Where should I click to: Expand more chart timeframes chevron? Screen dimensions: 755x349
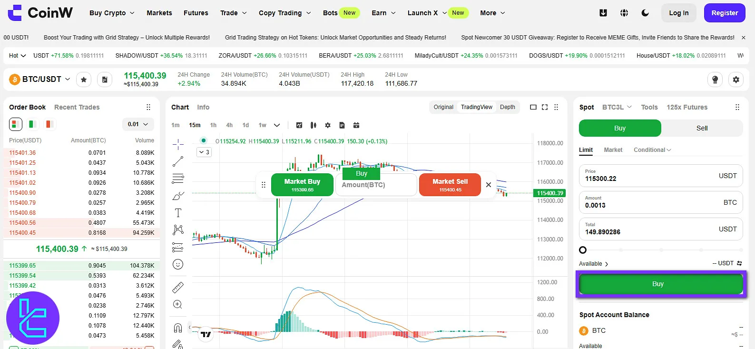(277, 125)
